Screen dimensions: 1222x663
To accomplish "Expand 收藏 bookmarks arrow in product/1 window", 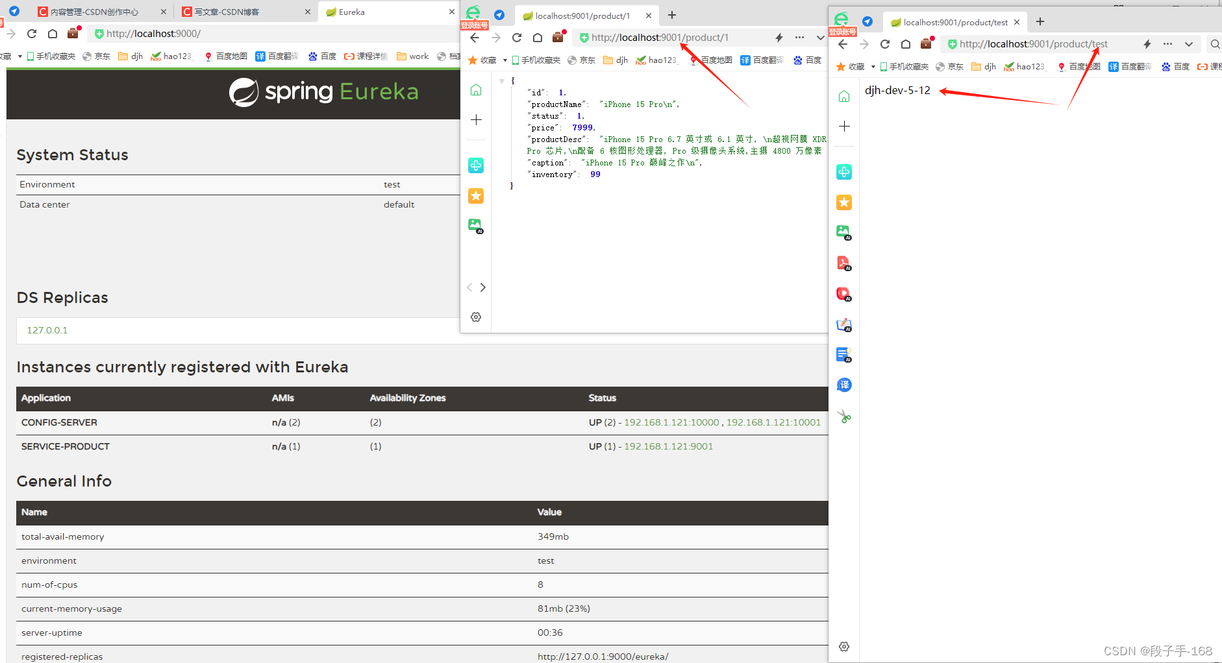I will (505, 60).
